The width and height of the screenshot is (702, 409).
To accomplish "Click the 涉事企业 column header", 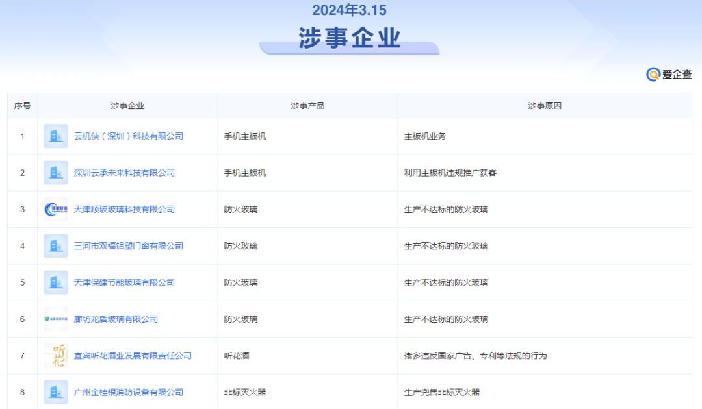I will coord(127,106).
